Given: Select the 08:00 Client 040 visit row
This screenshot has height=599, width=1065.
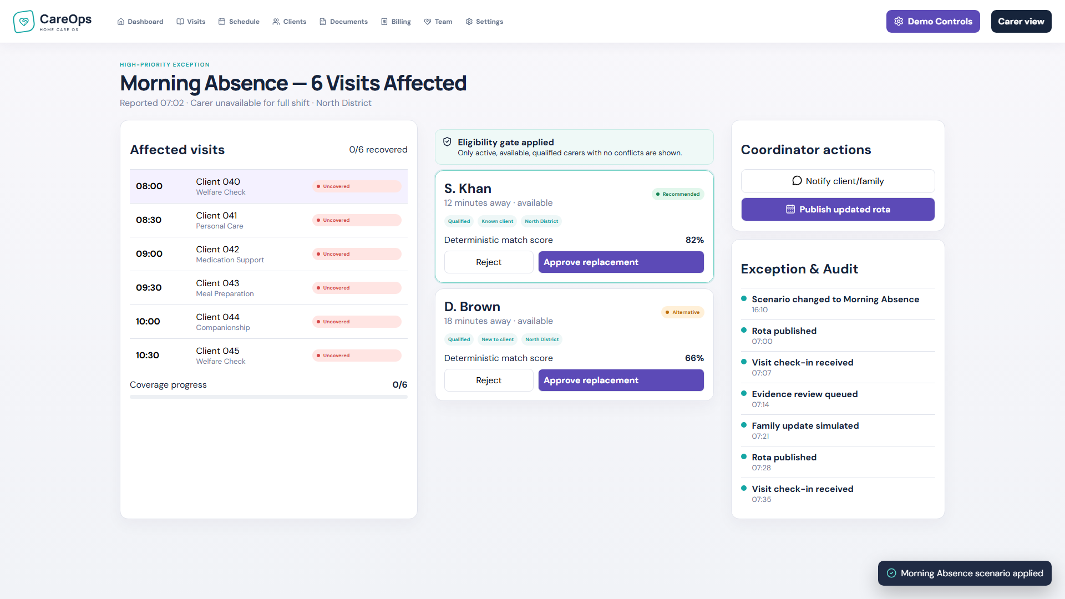Looking at the screenshot, I should coord(268,186).
